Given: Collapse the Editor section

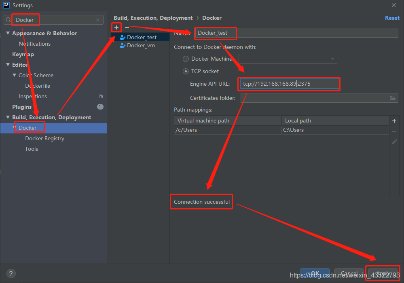Looking at the screenshot, I should (x=8, y=64).
